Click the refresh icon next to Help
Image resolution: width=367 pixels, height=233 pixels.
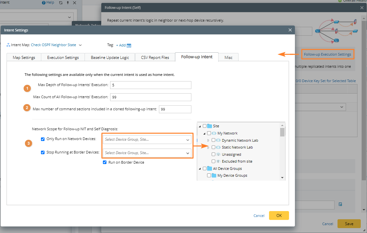pyautogui.click(x=61, y=3)
